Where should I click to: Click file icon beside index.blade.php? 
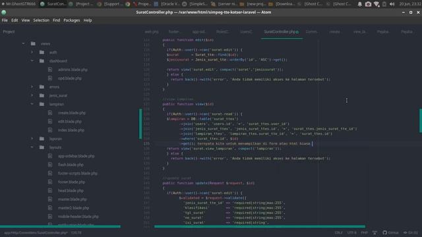pyautogui.click(x=50, y=130)
